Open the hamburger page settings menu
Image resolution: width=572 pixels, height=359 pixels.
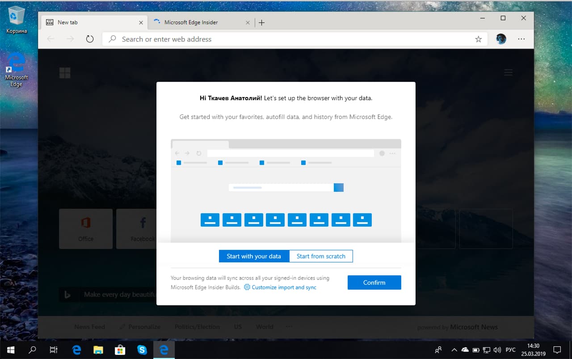[508, 72]
